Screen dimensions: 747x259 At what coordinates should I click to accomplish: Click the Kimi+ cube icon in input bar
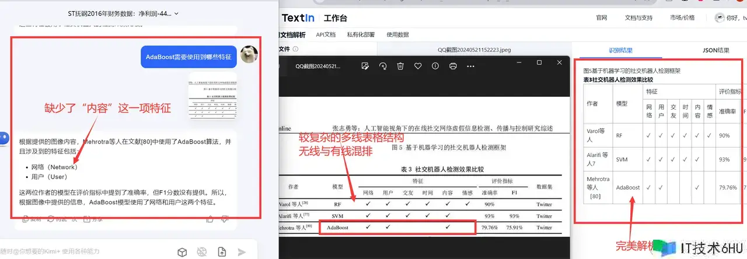[183, 252]
